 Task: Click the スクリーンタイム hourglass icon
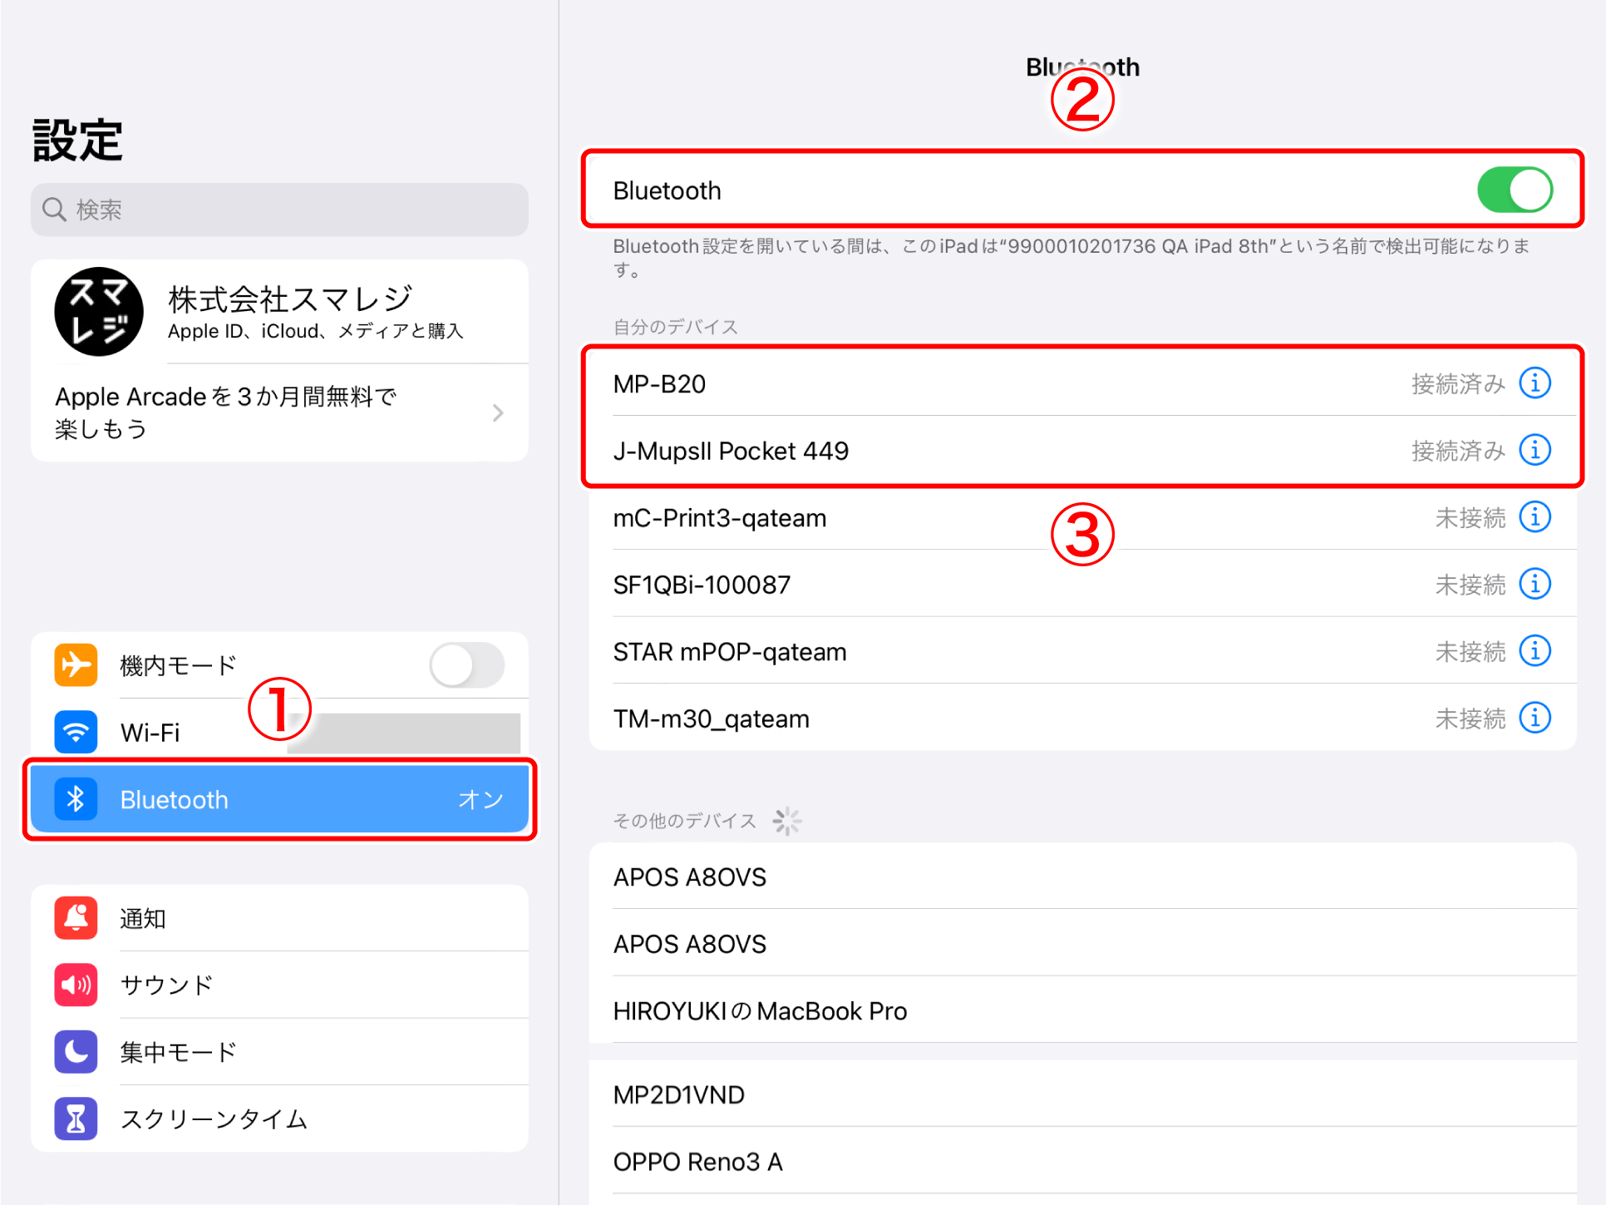76,1119
